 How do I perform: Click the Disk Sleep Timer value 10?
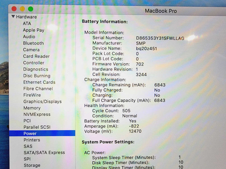(x=181, y=162)
